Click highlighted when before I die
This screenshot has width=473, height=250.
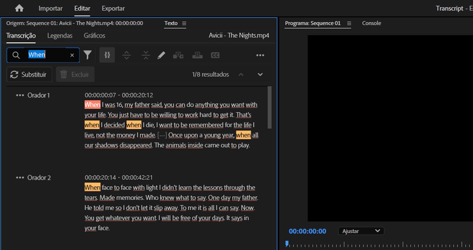pyautogui.click(x=134, y=125)
